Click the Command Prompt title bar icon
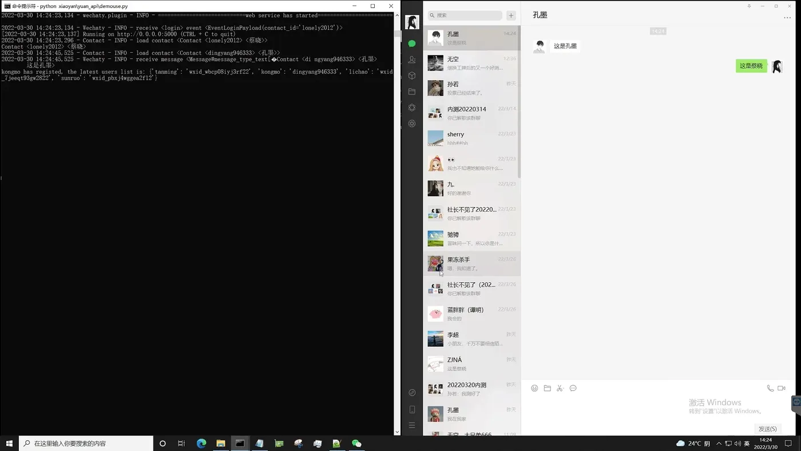The height and width of the screenshot is (451, 801). (7, 6)
